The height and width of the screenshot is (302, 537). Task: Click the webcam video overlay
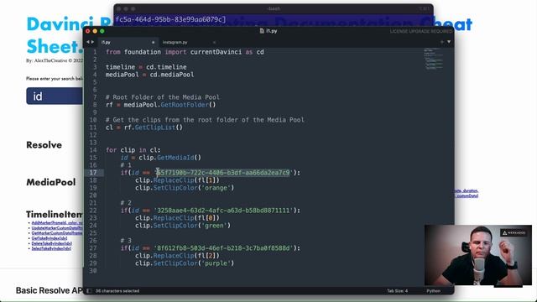coord(478,255)
